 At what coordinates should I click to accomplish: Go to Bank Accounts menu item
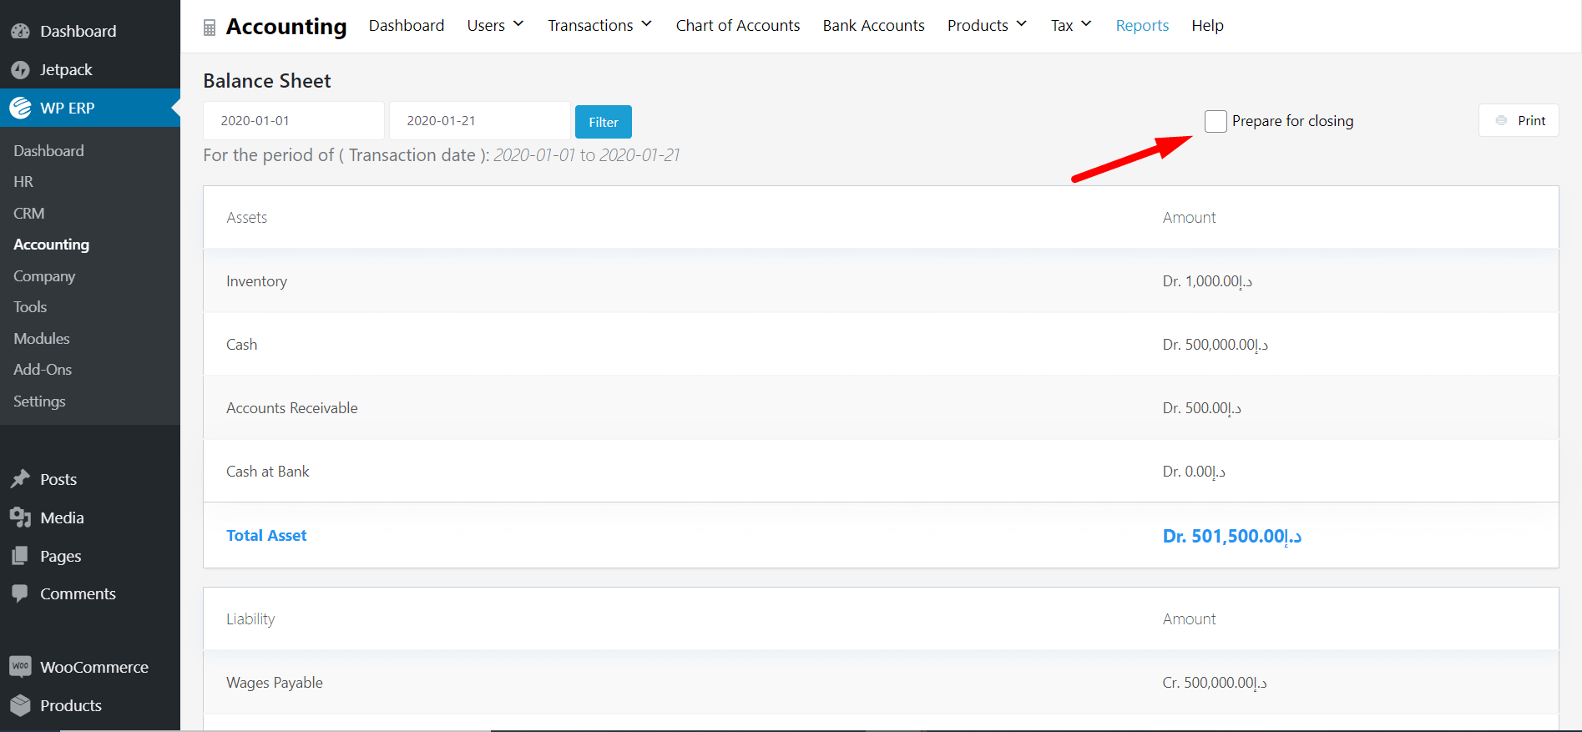tap(873, 26)
